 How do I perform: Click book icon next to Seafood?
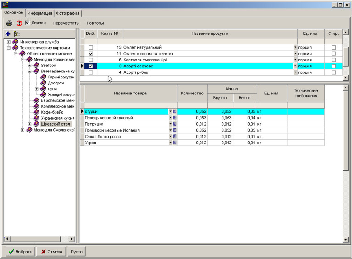[x=36, y=66]
